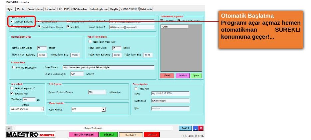Select the Genel Ayarlar tab
Image resolution: width=311 pixels, height=140 pixels.
click(x=129, y=9)
